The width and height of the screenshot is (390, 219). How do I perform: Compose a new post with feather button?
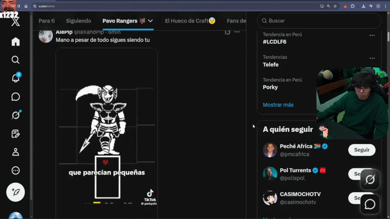tap(16, 192)
